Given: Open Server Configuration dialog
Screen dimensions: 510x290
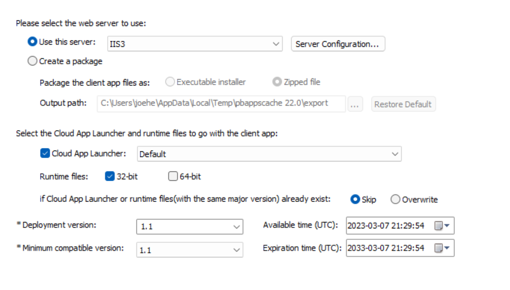Looking at the screenshot, I should tap(337, 44).
